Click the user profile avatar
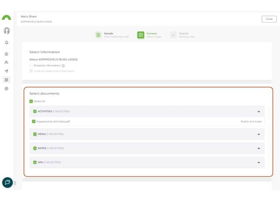280x201 pixels. pos(7,31)
